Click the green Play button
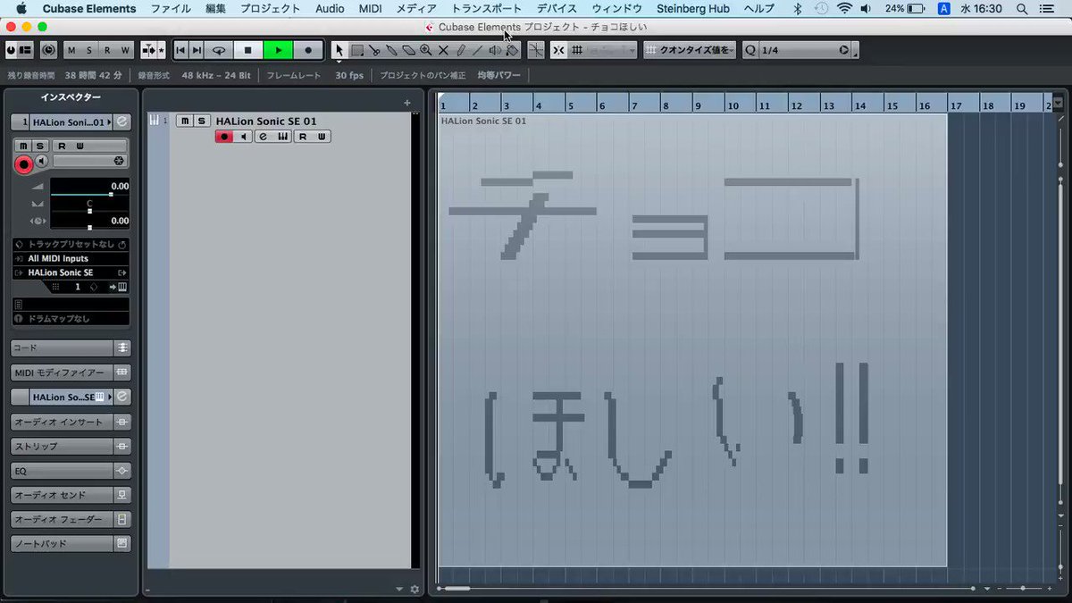 pos(278,51)
